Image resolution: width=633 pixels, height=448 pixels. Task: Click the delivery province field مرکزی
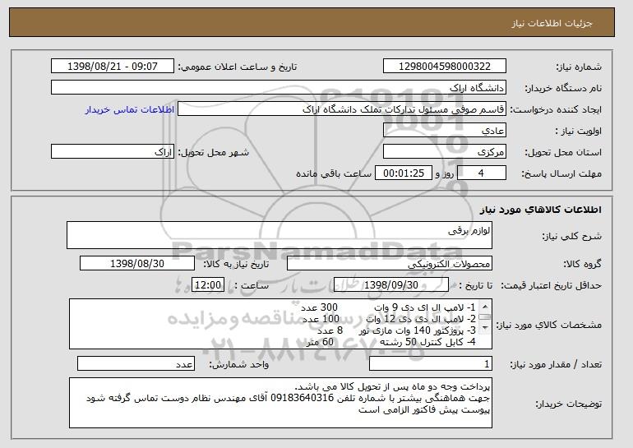[x=445, y=152]
